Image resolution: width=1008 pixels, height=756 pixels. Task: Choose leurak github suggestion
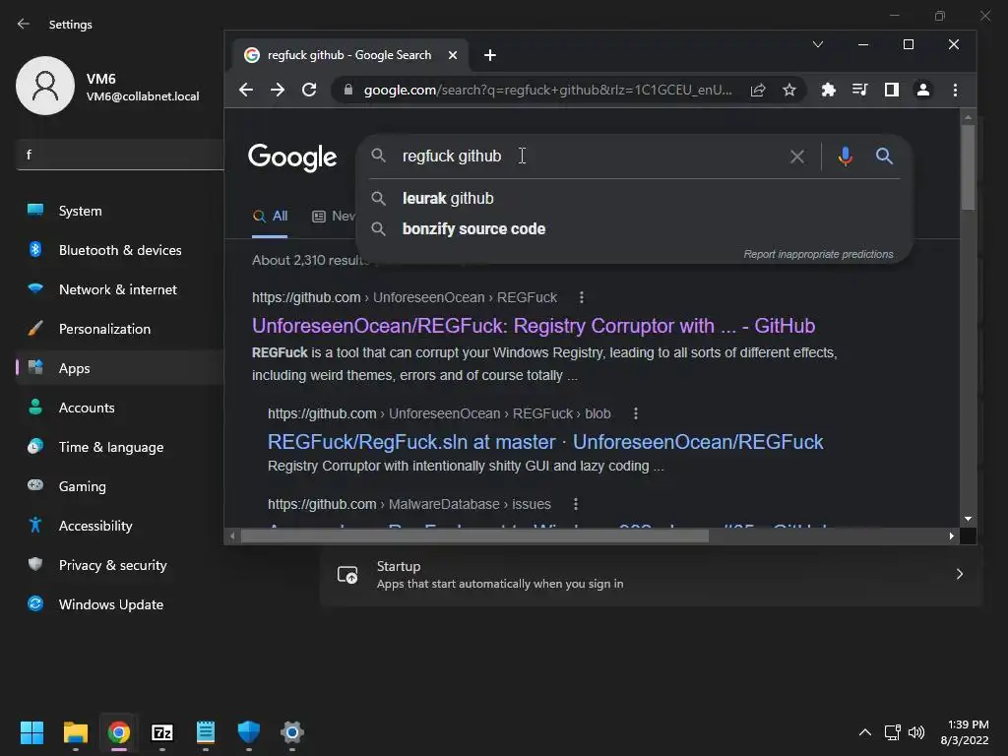click(634, 199)
